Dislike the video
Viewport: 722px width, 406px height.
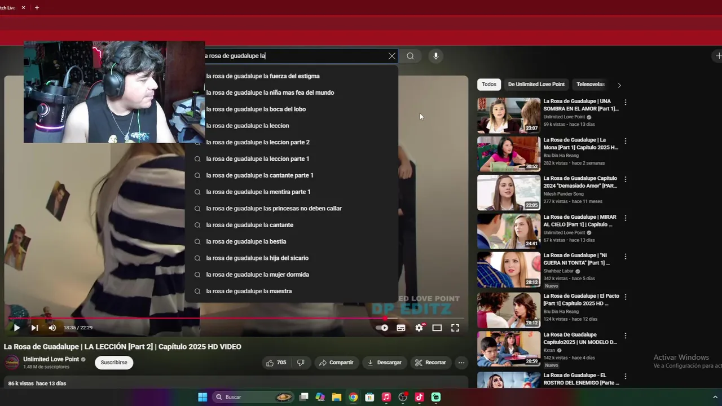pyautogui.click(x=301, y=363)
